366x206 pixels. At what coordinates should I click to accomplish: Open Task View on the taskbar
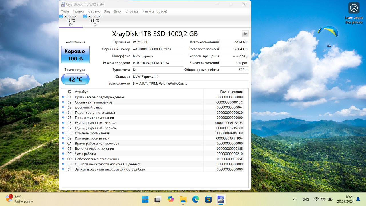tap(158, 199)
